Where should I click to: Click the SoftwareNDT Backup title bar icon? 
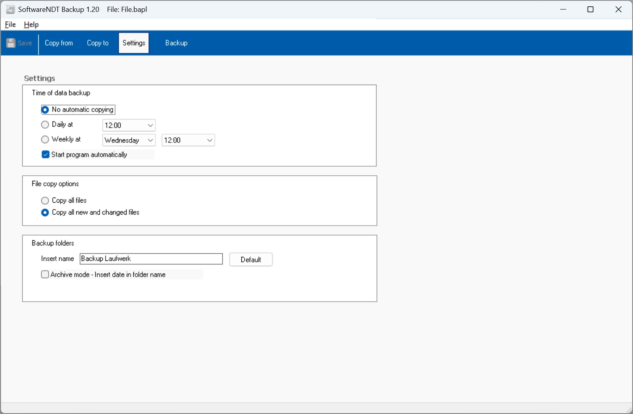click(10, 9)
